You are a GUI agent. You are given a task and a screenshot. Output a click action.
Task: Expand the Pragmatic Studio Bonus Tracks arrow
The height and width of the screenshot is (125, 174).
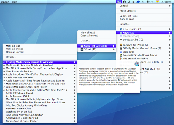(170, 55)
